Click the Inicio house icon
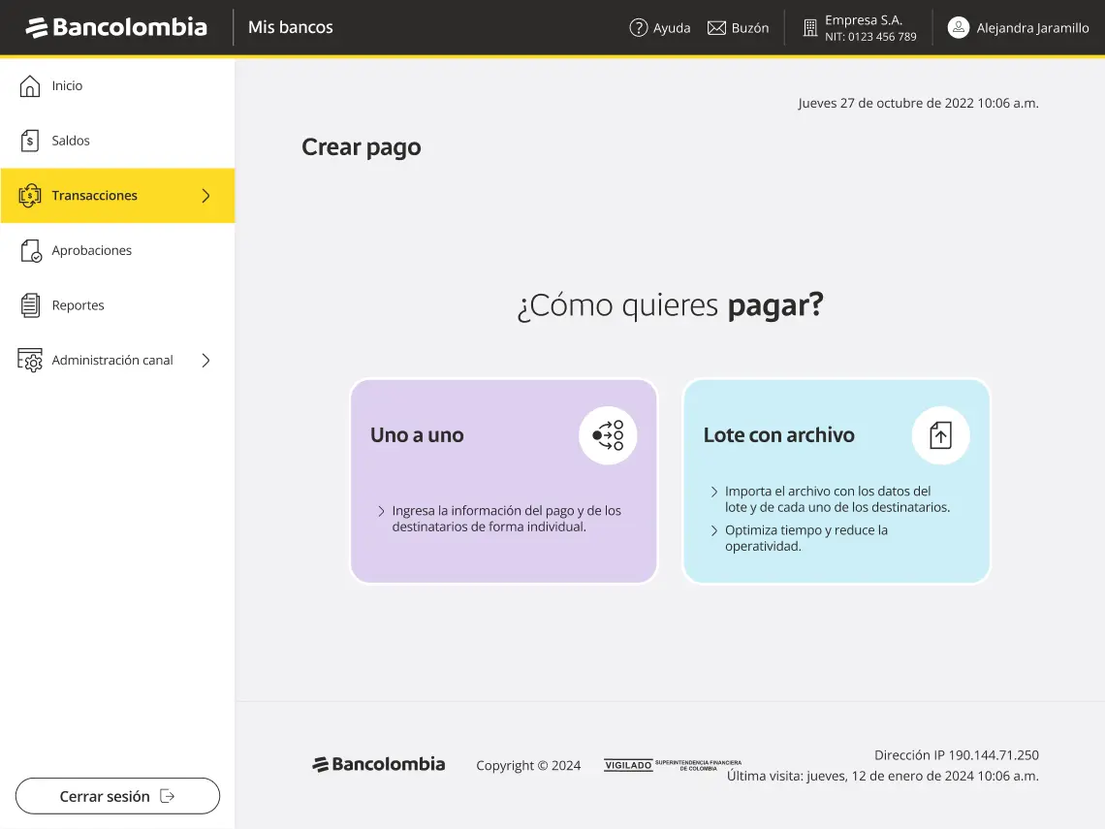Screen dimensions: 1105x829 (x=30, y=86)
